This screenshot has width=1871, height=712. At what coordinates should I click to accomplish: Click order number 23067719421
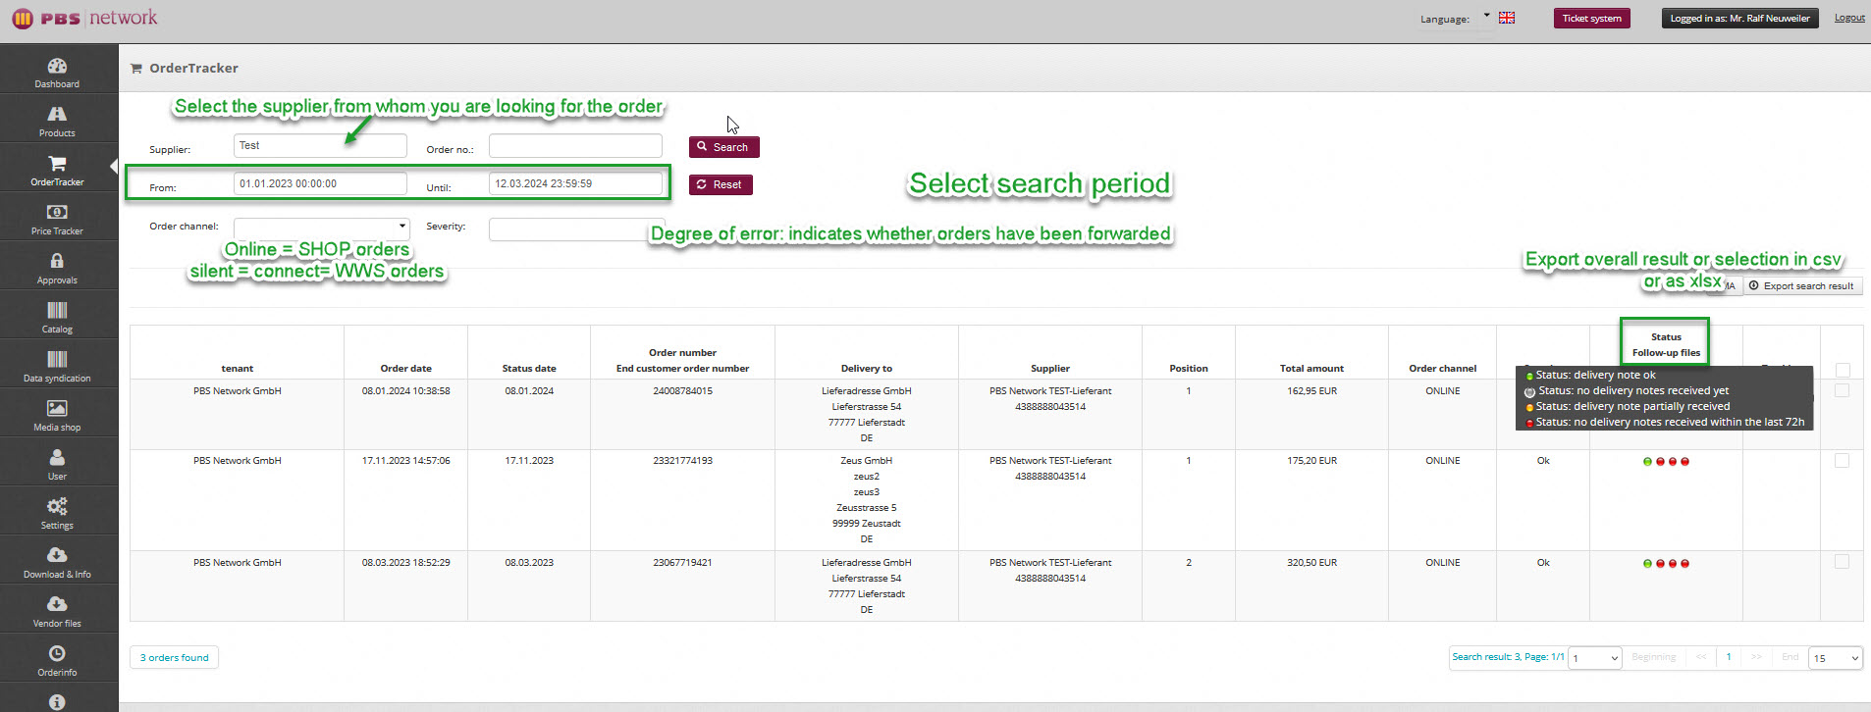click(x=682, y=563)
